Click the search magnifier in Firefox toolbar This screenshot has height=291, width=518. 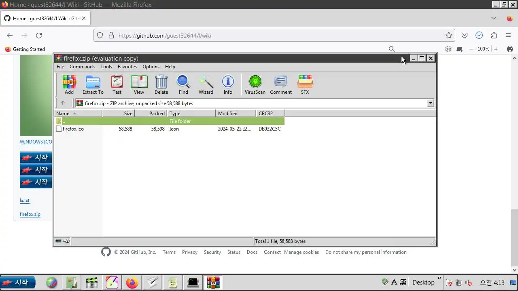point(391,49)
